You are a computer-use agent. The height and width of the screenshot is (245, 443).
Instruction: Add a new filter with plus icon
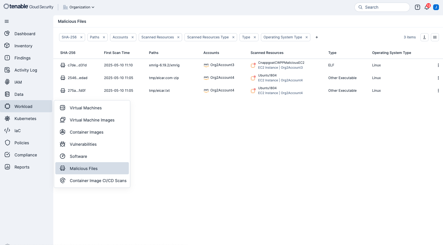coord(316,37)
